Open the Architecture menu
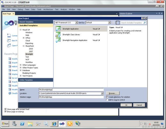166x129 pixels. (x=48, y=9)
